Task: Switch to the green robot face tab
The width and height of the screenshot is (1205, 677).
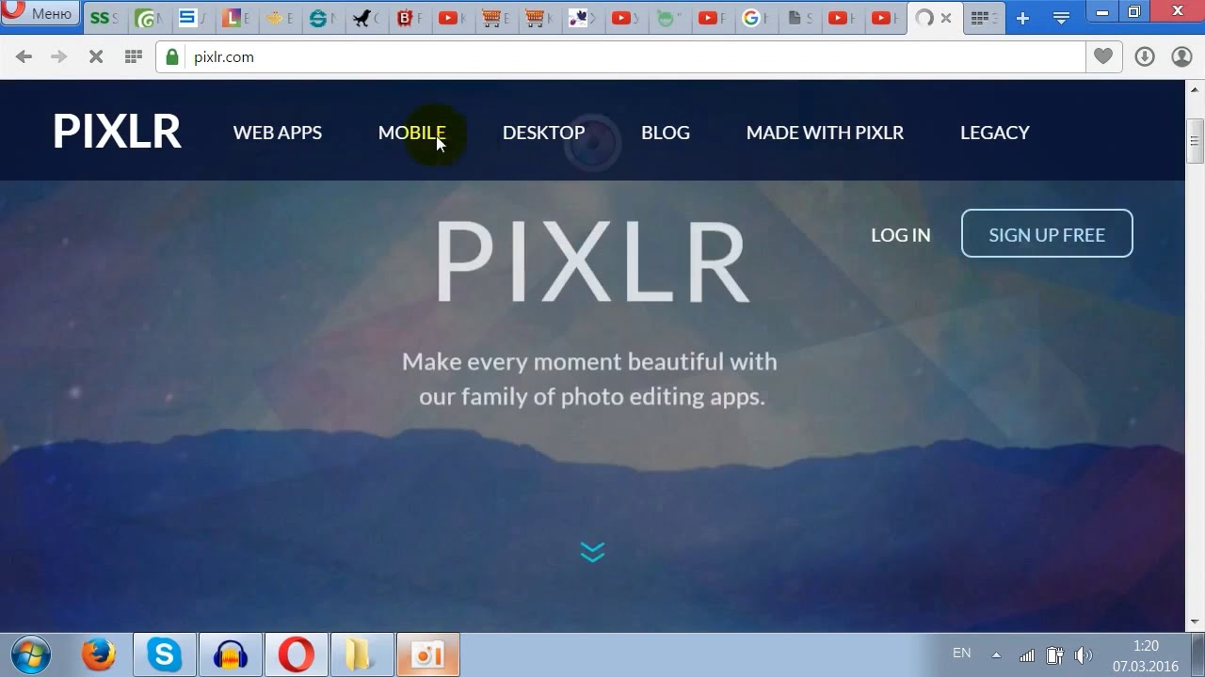Action: pyautogui.click(x=668, y=18)
